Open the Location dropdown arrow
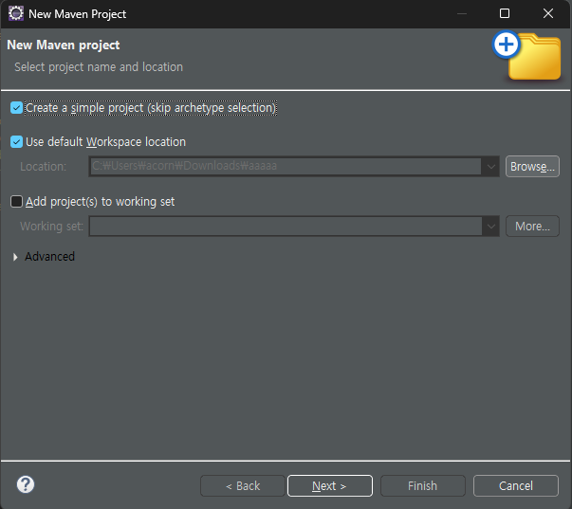 pos(491,167)
